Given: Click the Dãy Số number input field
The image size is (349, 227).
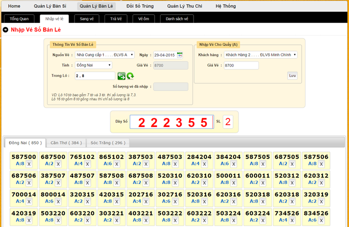Looking at the screenshot, I should click(x=171, y=122).
